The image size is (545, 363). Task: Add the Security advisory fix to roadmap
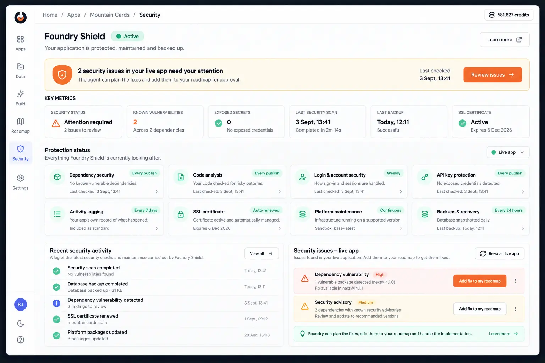[480, 309]
